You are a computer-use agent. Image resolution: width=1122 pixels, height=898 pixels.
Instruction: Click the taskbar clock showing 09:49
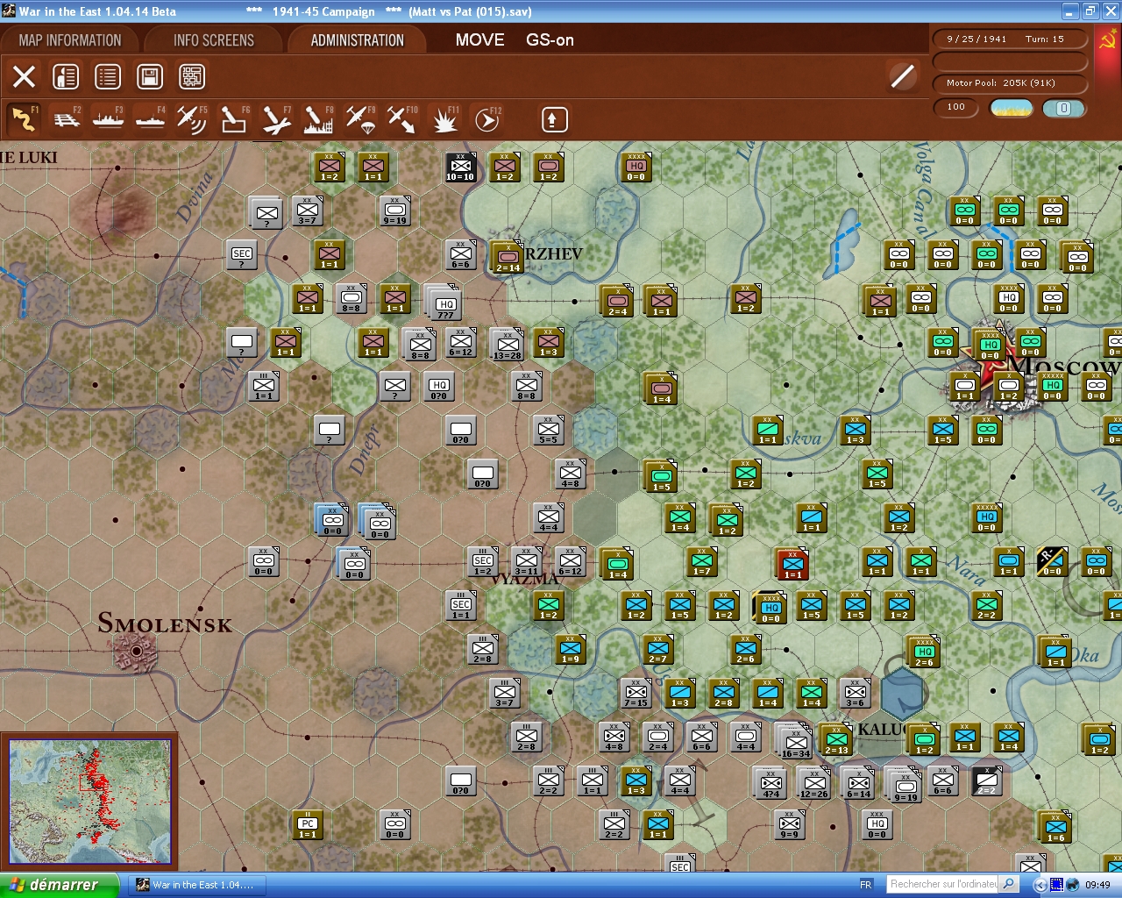pos(1097,885)
